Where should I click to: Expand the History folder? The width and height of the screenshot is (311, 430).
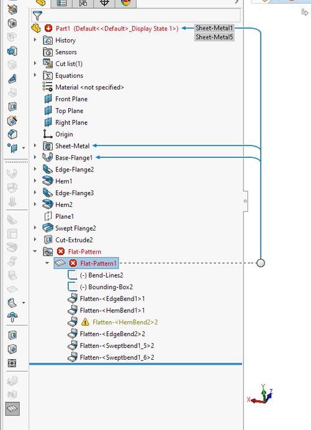[35, 40]
